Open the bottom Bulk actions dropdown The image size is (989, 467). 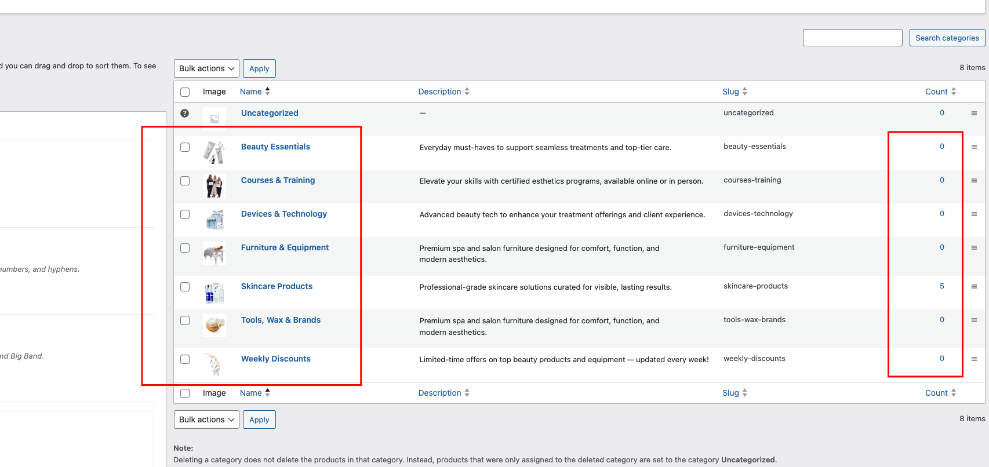click(206, 419)
